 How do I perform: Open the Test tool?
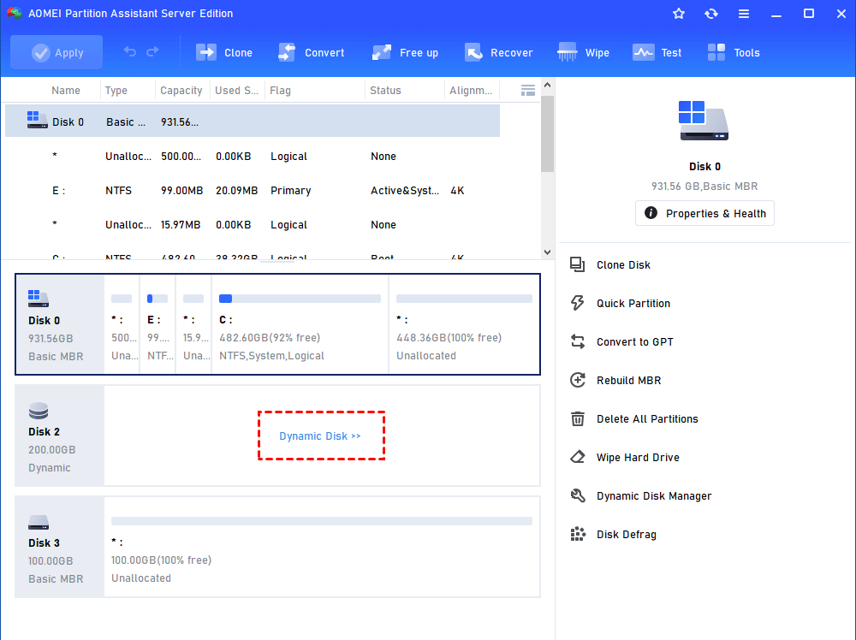pyautogui.click(x=657, y=52)
